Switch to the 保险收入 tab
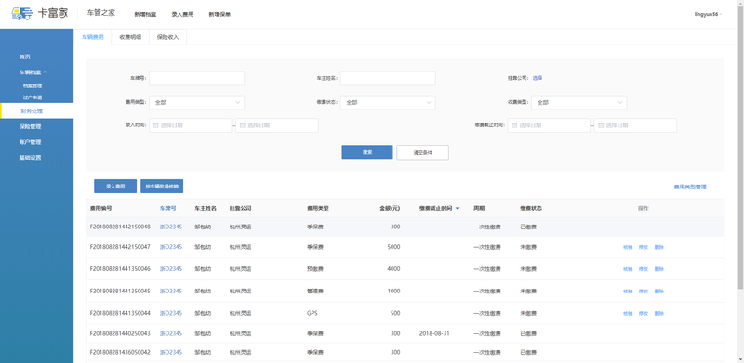The height and width of the screenshot is (363, 744). (168, 37)
